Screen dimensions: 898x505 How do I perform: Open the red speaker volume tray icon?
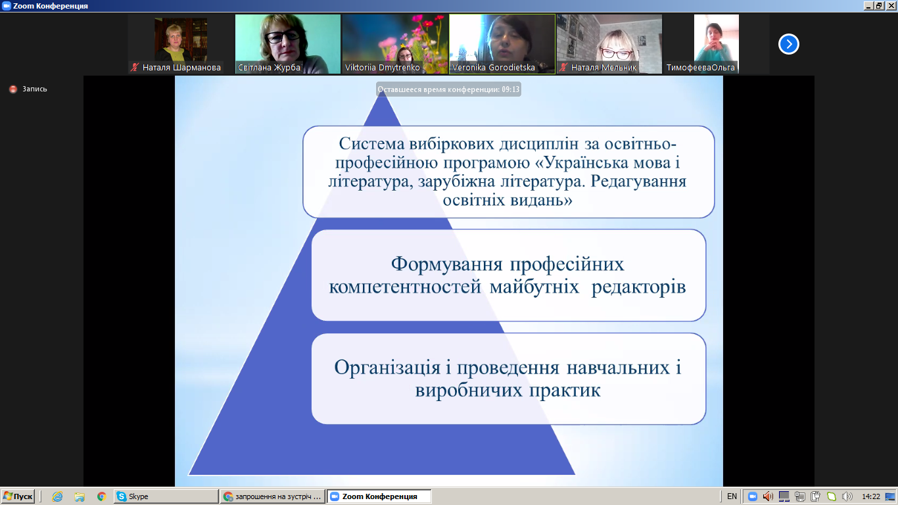pyautogui.click(x=768, y=496)
